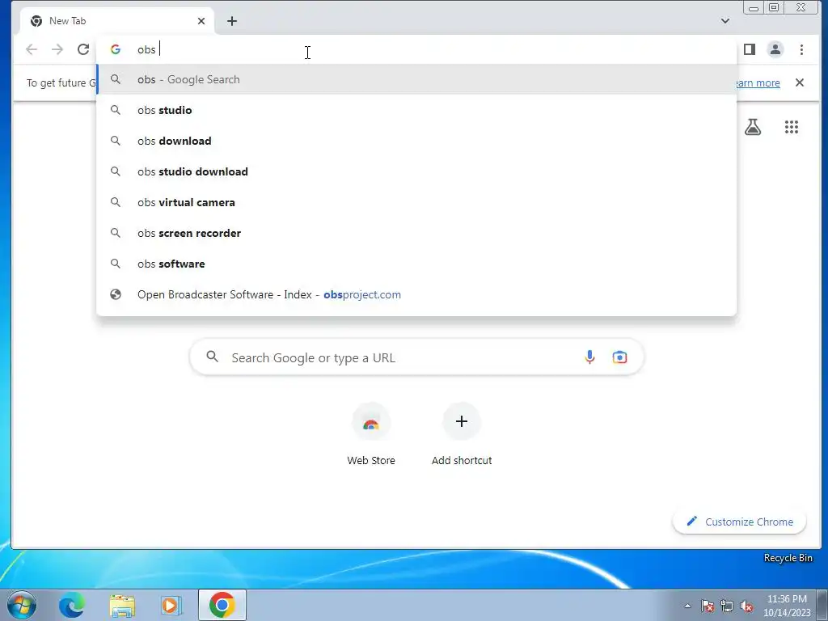This screenshot has height=621, width=828.
Task: Click the muted volume tray icon
Action: pyautogui.click(x=746, y=606)
